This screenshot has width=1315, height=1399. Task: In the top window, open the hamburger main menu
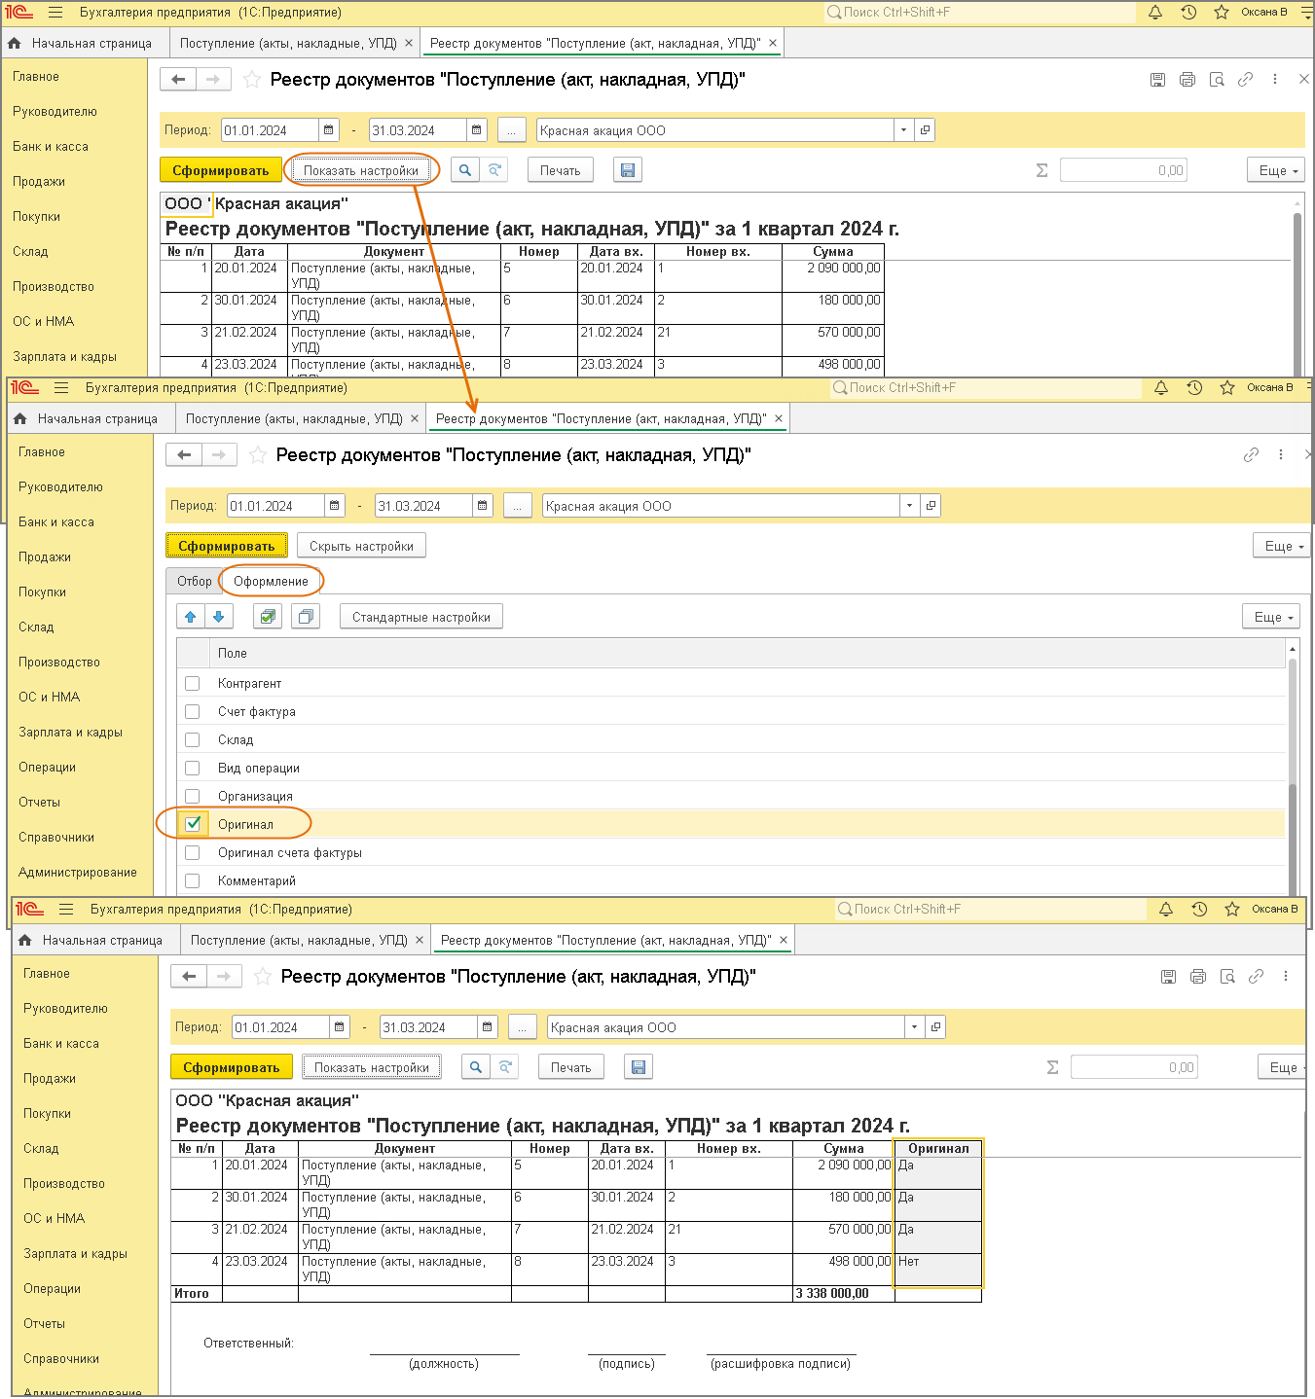point(55,13)
